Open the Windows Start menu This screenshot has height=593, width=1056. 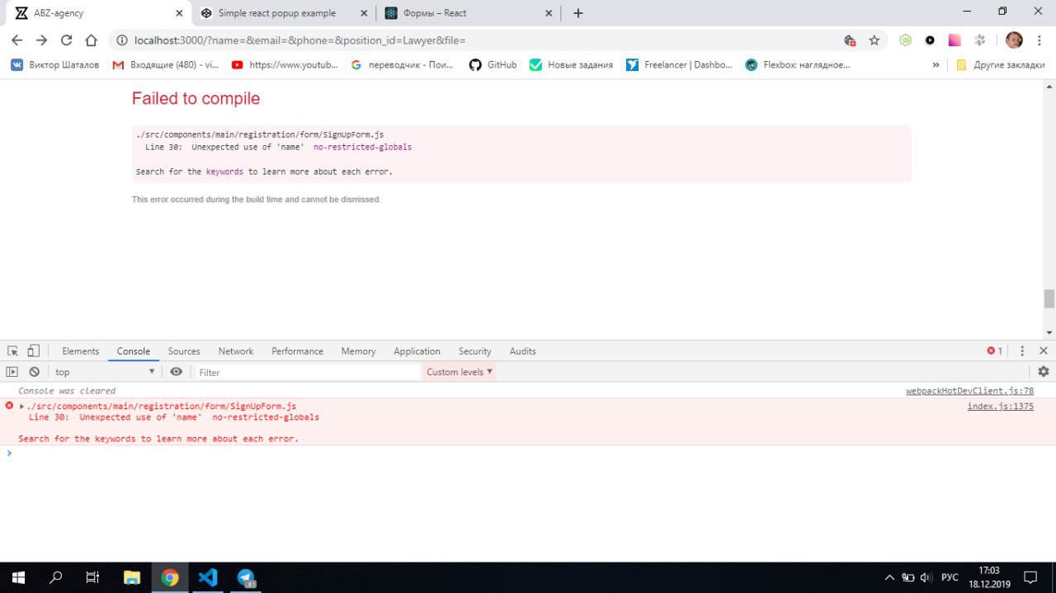coord(18,577)
